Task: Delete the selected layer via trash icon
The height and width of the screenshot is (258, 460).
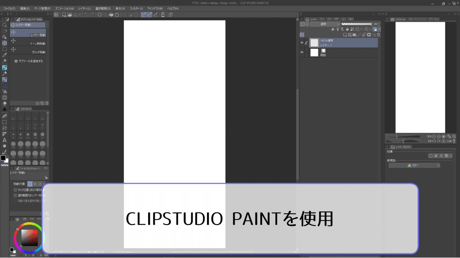Action: 378,35
